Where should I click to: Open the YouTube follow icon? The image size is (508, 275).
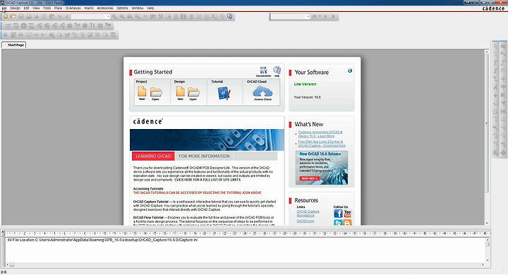coord(347,214)
